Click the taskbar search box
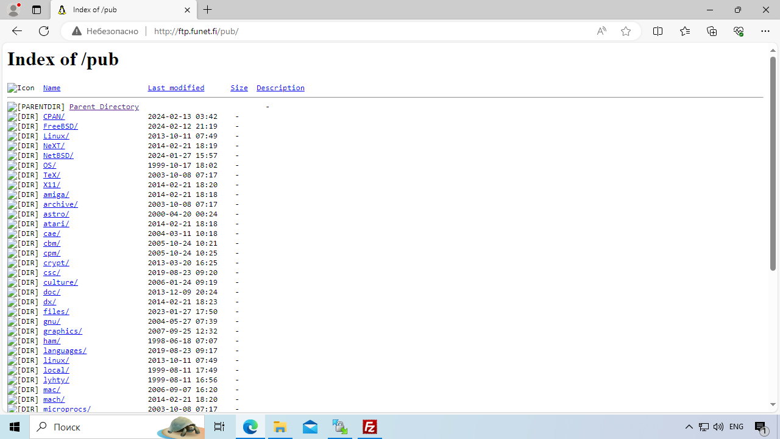This screenshot has width=780, height=439. click(117, 427)
